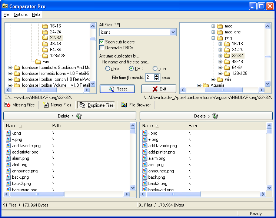Image resolution: width=276 pixels, height=218 pixels.
Task: Select the data radio button
Action: click(107, 69)
